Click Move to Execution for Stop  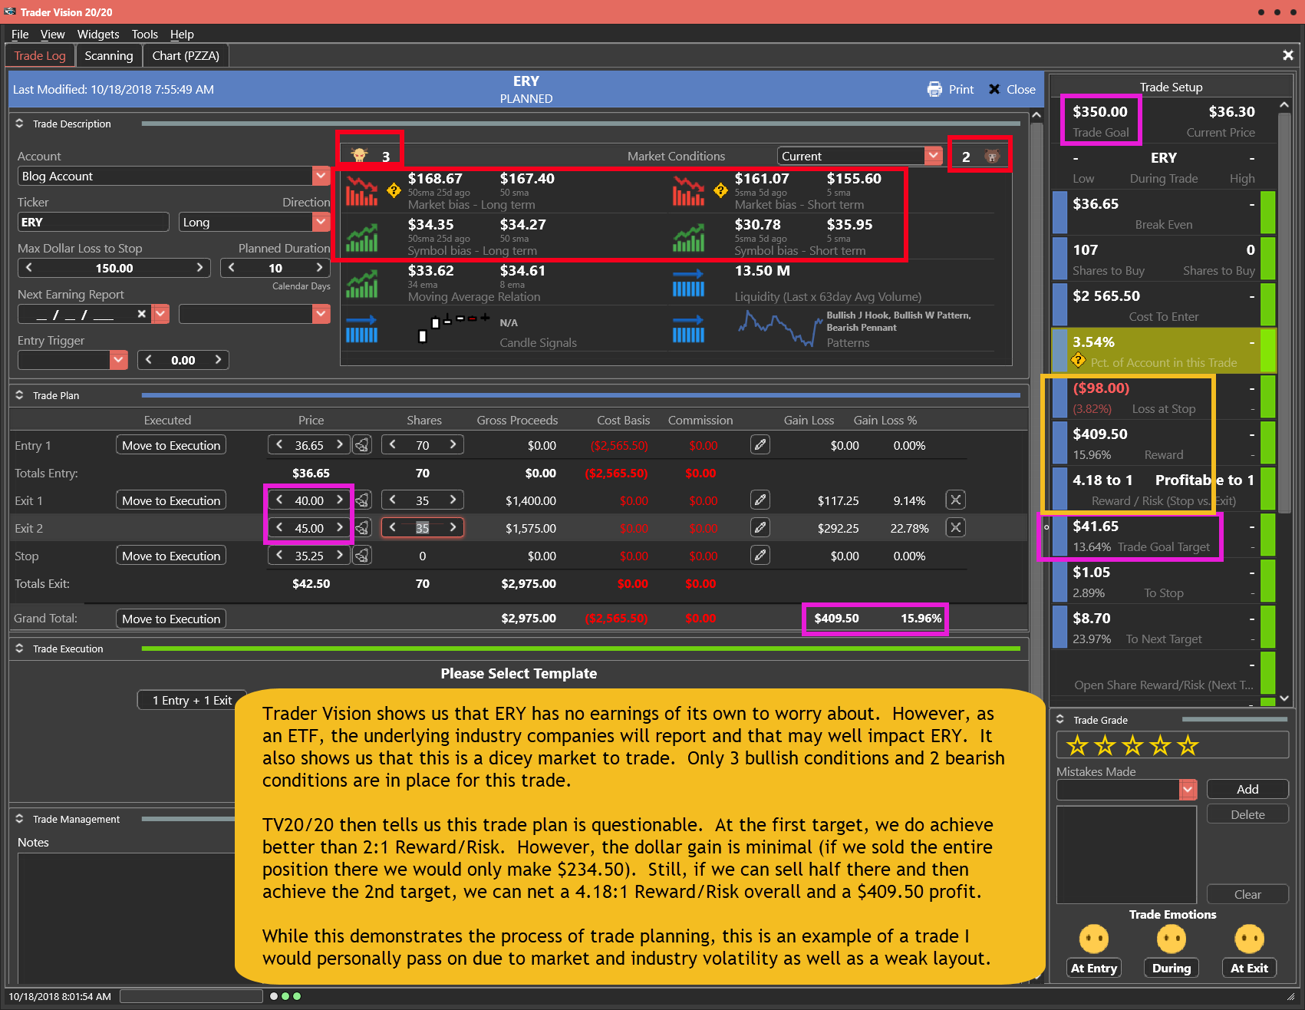[x=171, y=556]
